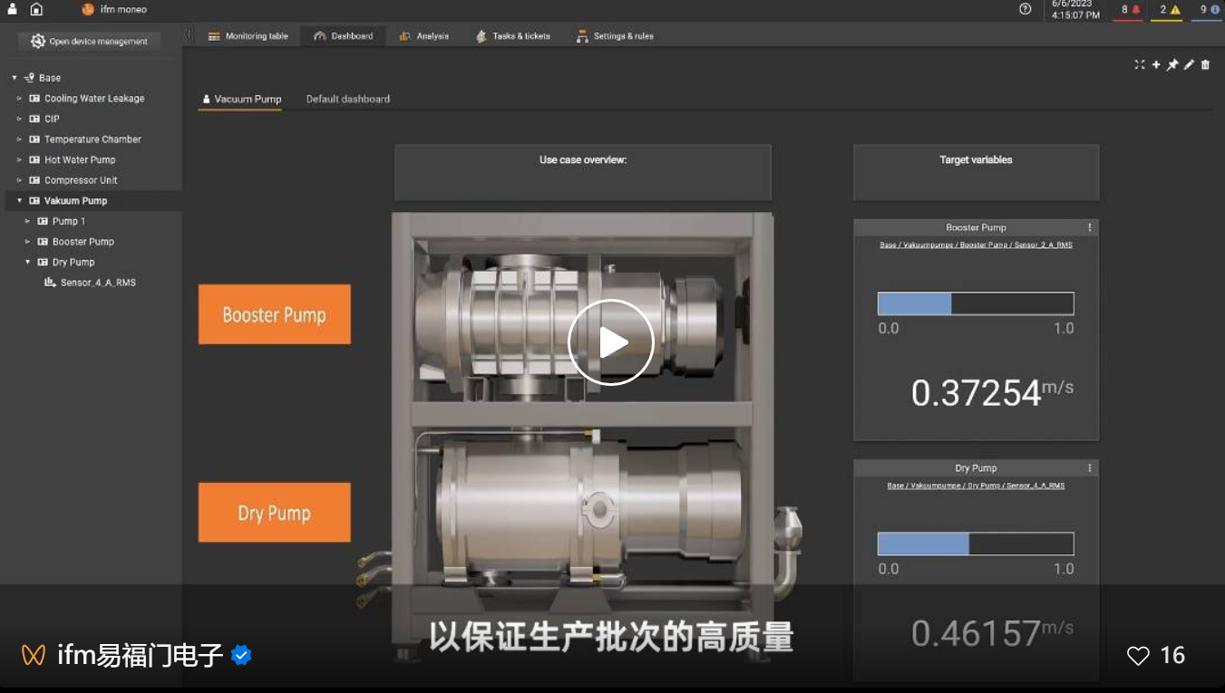Screen dimensions: 1225x693
Task: Click the Target variables heading
Action: [x=976, y=160]
